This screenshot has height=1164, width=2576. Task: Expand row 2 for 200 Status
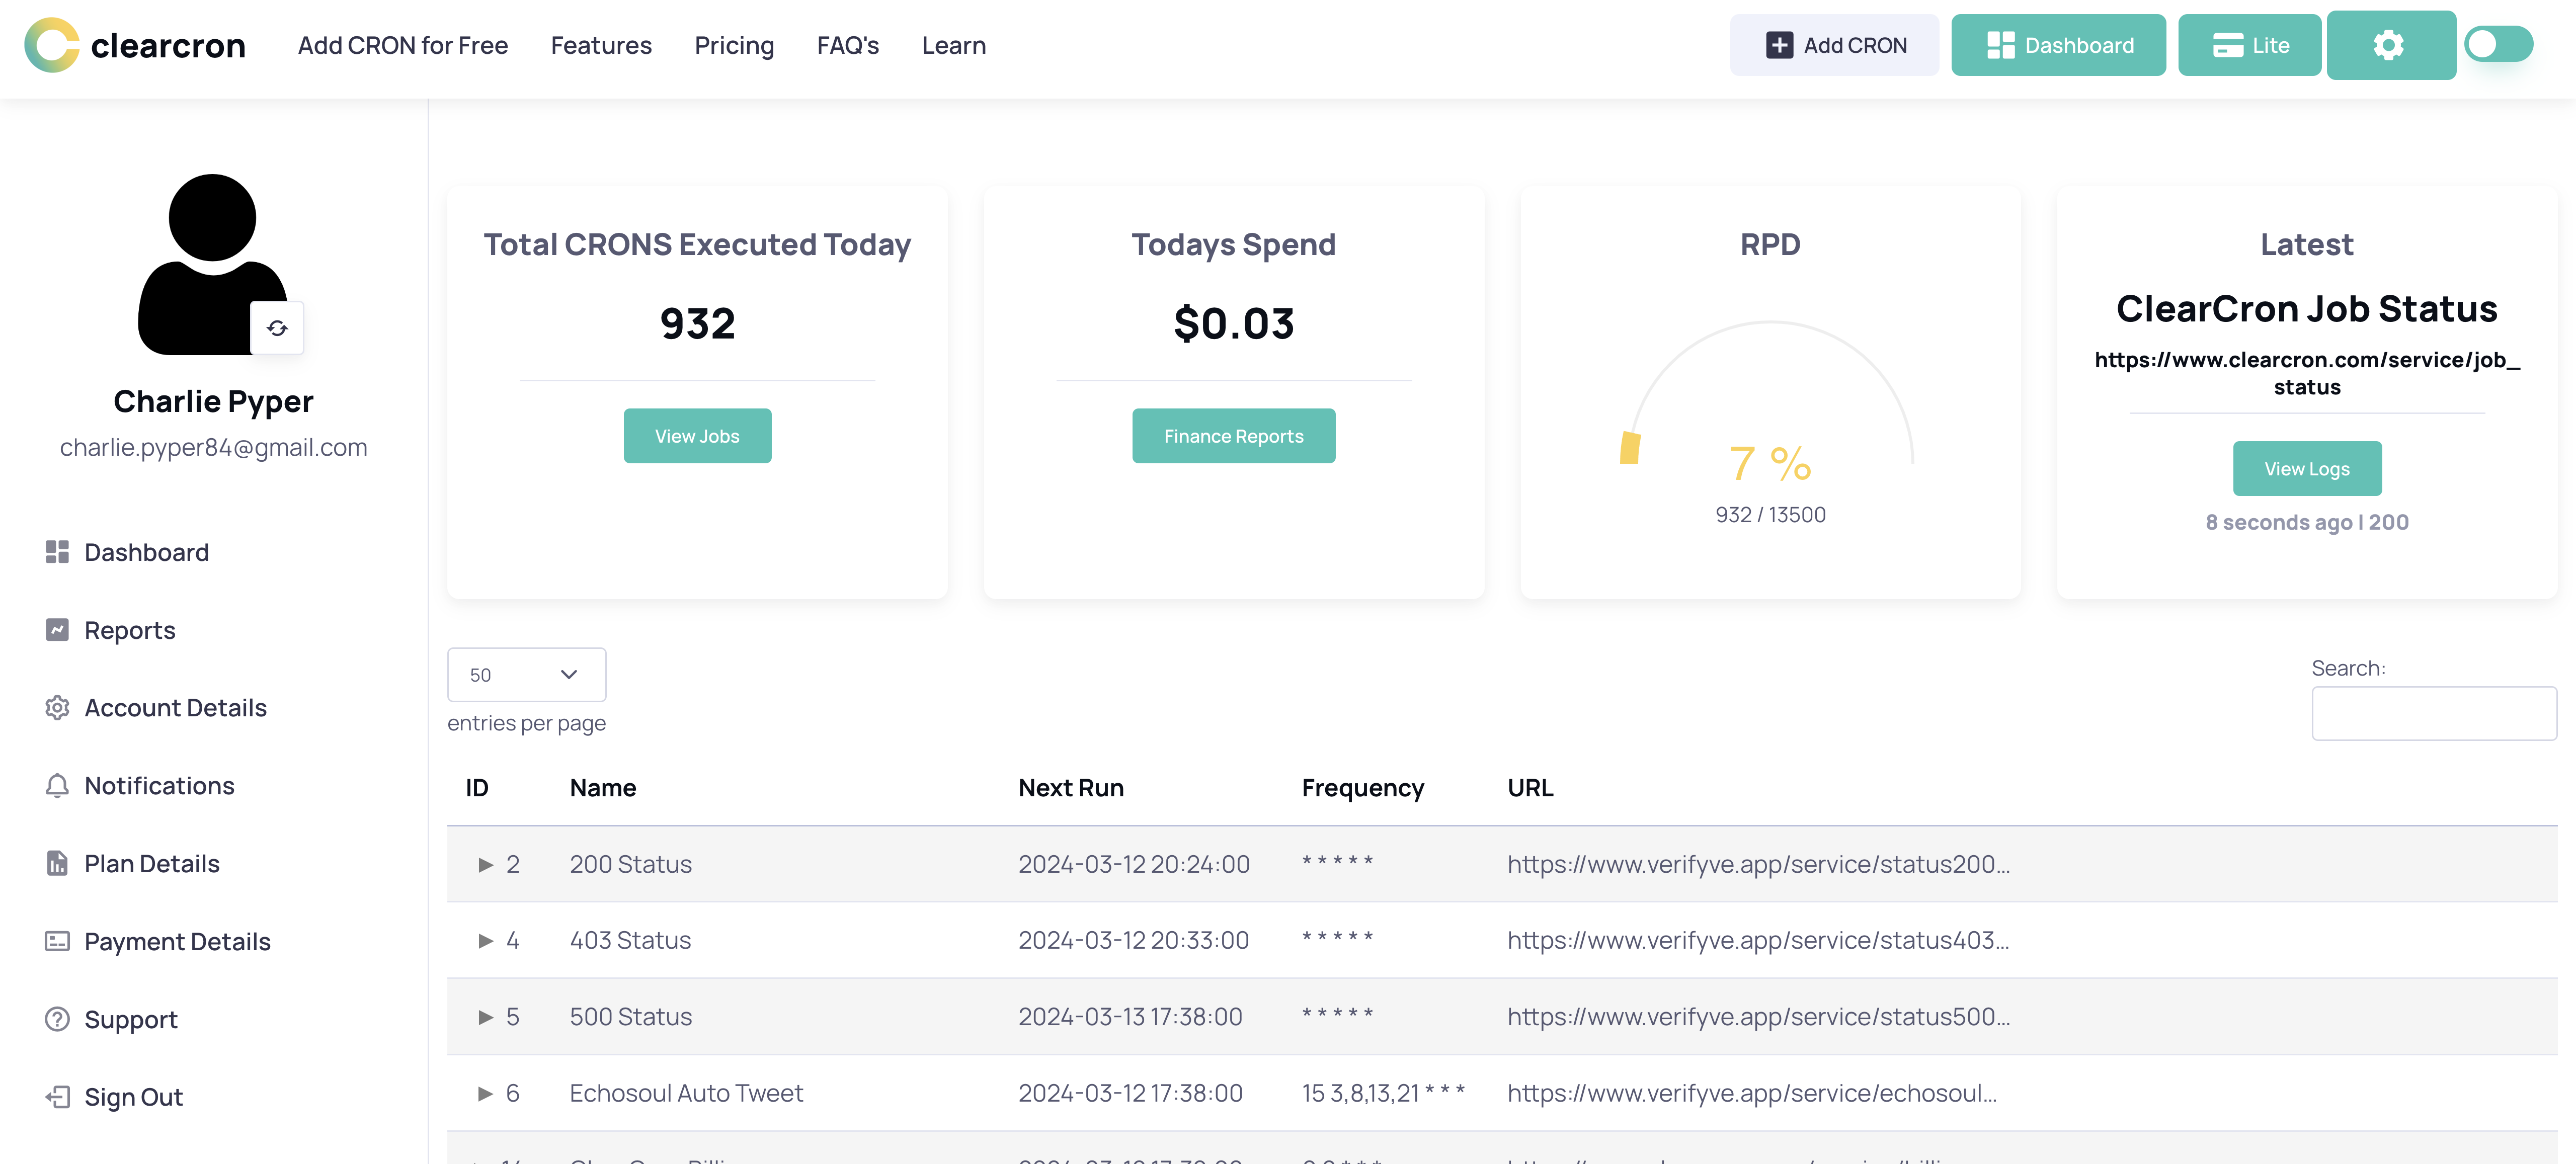pos(486,864)
